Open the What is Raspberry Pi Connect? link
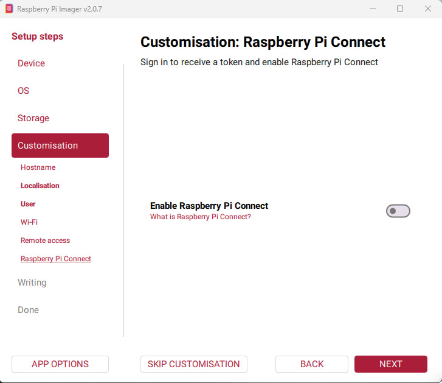The height and width of the screenshot is (383, 442). click(200, 217)
